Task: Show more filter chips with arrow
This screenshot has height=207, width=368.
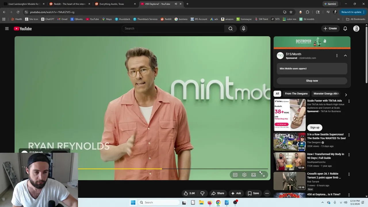Action: click(x=346, y=95)
